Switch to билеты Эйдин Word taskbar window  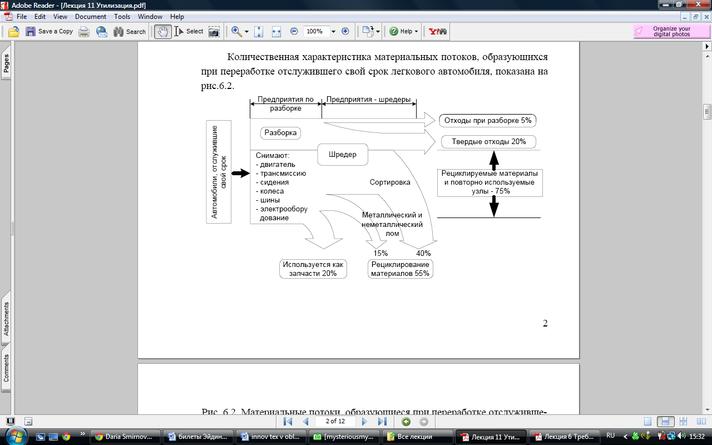(x=199, y=437)
